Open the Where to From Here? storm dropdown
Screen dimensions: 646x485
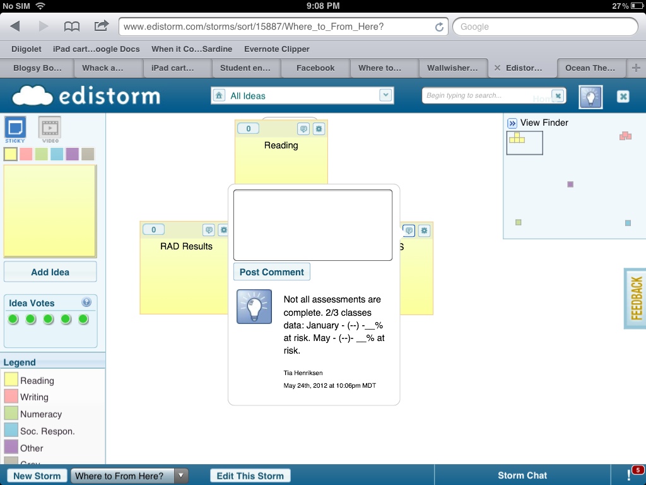(180, 476)
